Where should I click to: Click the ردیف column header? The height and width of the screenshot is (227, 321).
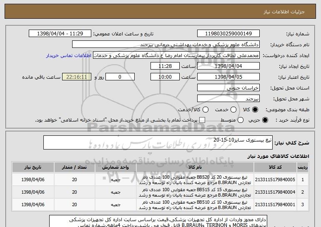coord(303,167)
